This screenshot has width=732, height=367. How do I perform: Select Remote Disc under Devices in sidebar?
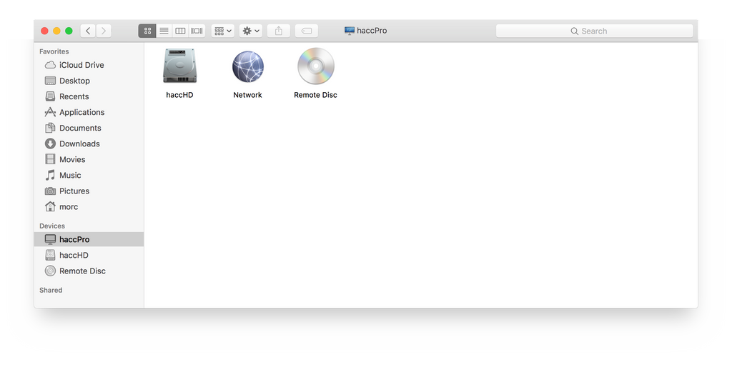[x=89, y=271]
